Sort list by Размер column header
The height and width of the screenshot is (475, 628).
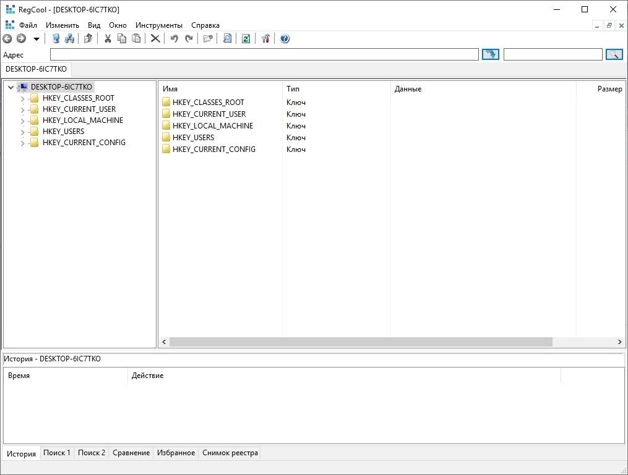coord(601,89)
